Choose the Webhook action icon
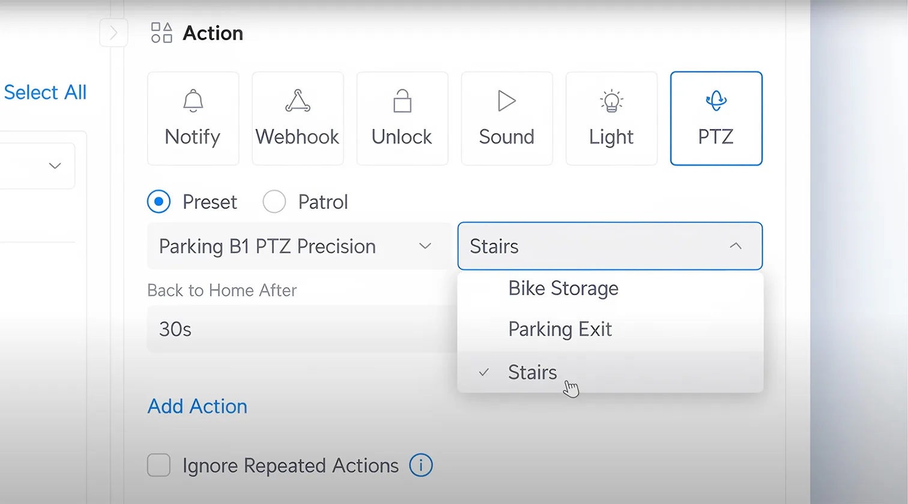Screen dimensions: 908x504 [x=297, y=118]
